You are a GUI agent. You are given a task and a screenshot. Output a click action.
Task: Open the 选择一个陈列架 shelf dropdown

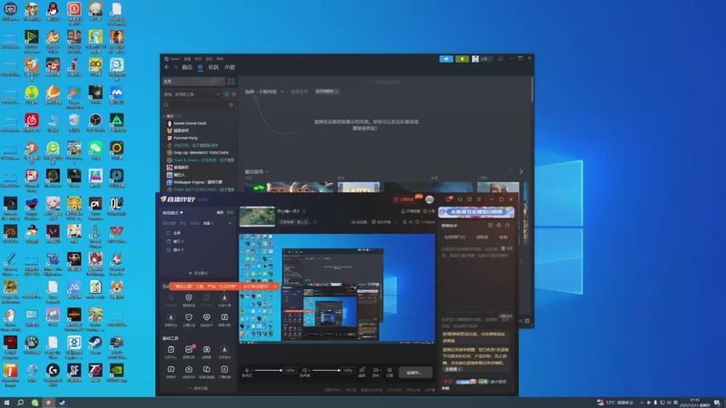click(x=264, y=92)
